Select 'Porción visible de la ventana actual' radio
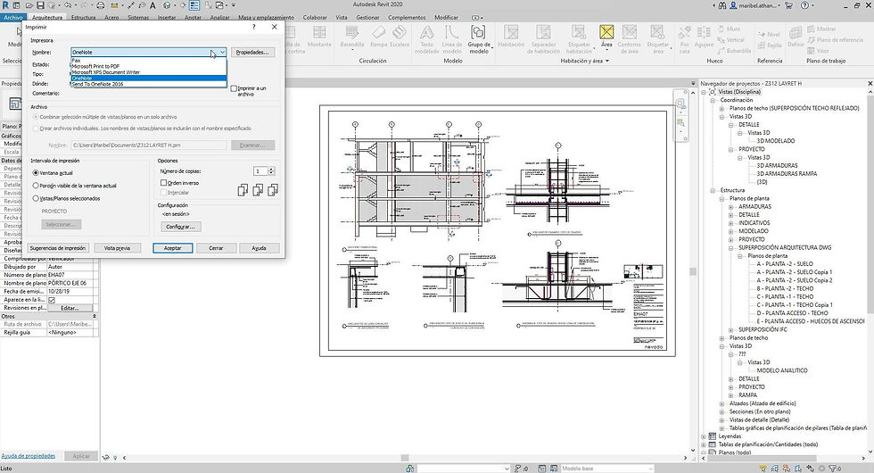The image size is (874, 473). point(36,186)
